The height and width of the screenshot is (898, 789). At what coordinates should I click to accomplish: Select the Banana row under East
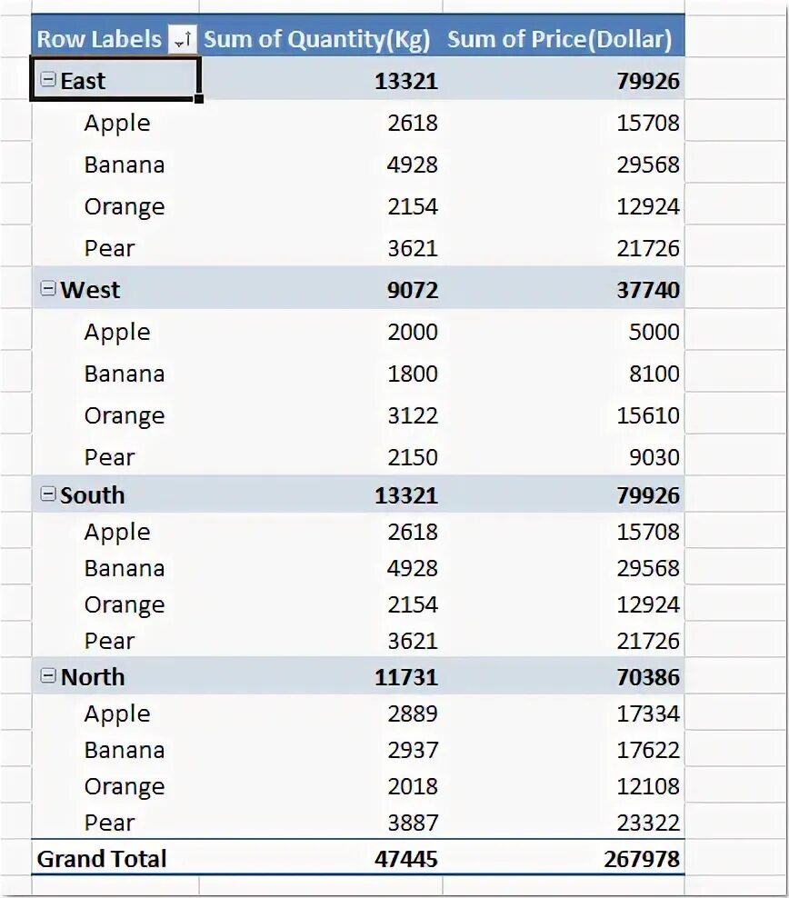125,165
